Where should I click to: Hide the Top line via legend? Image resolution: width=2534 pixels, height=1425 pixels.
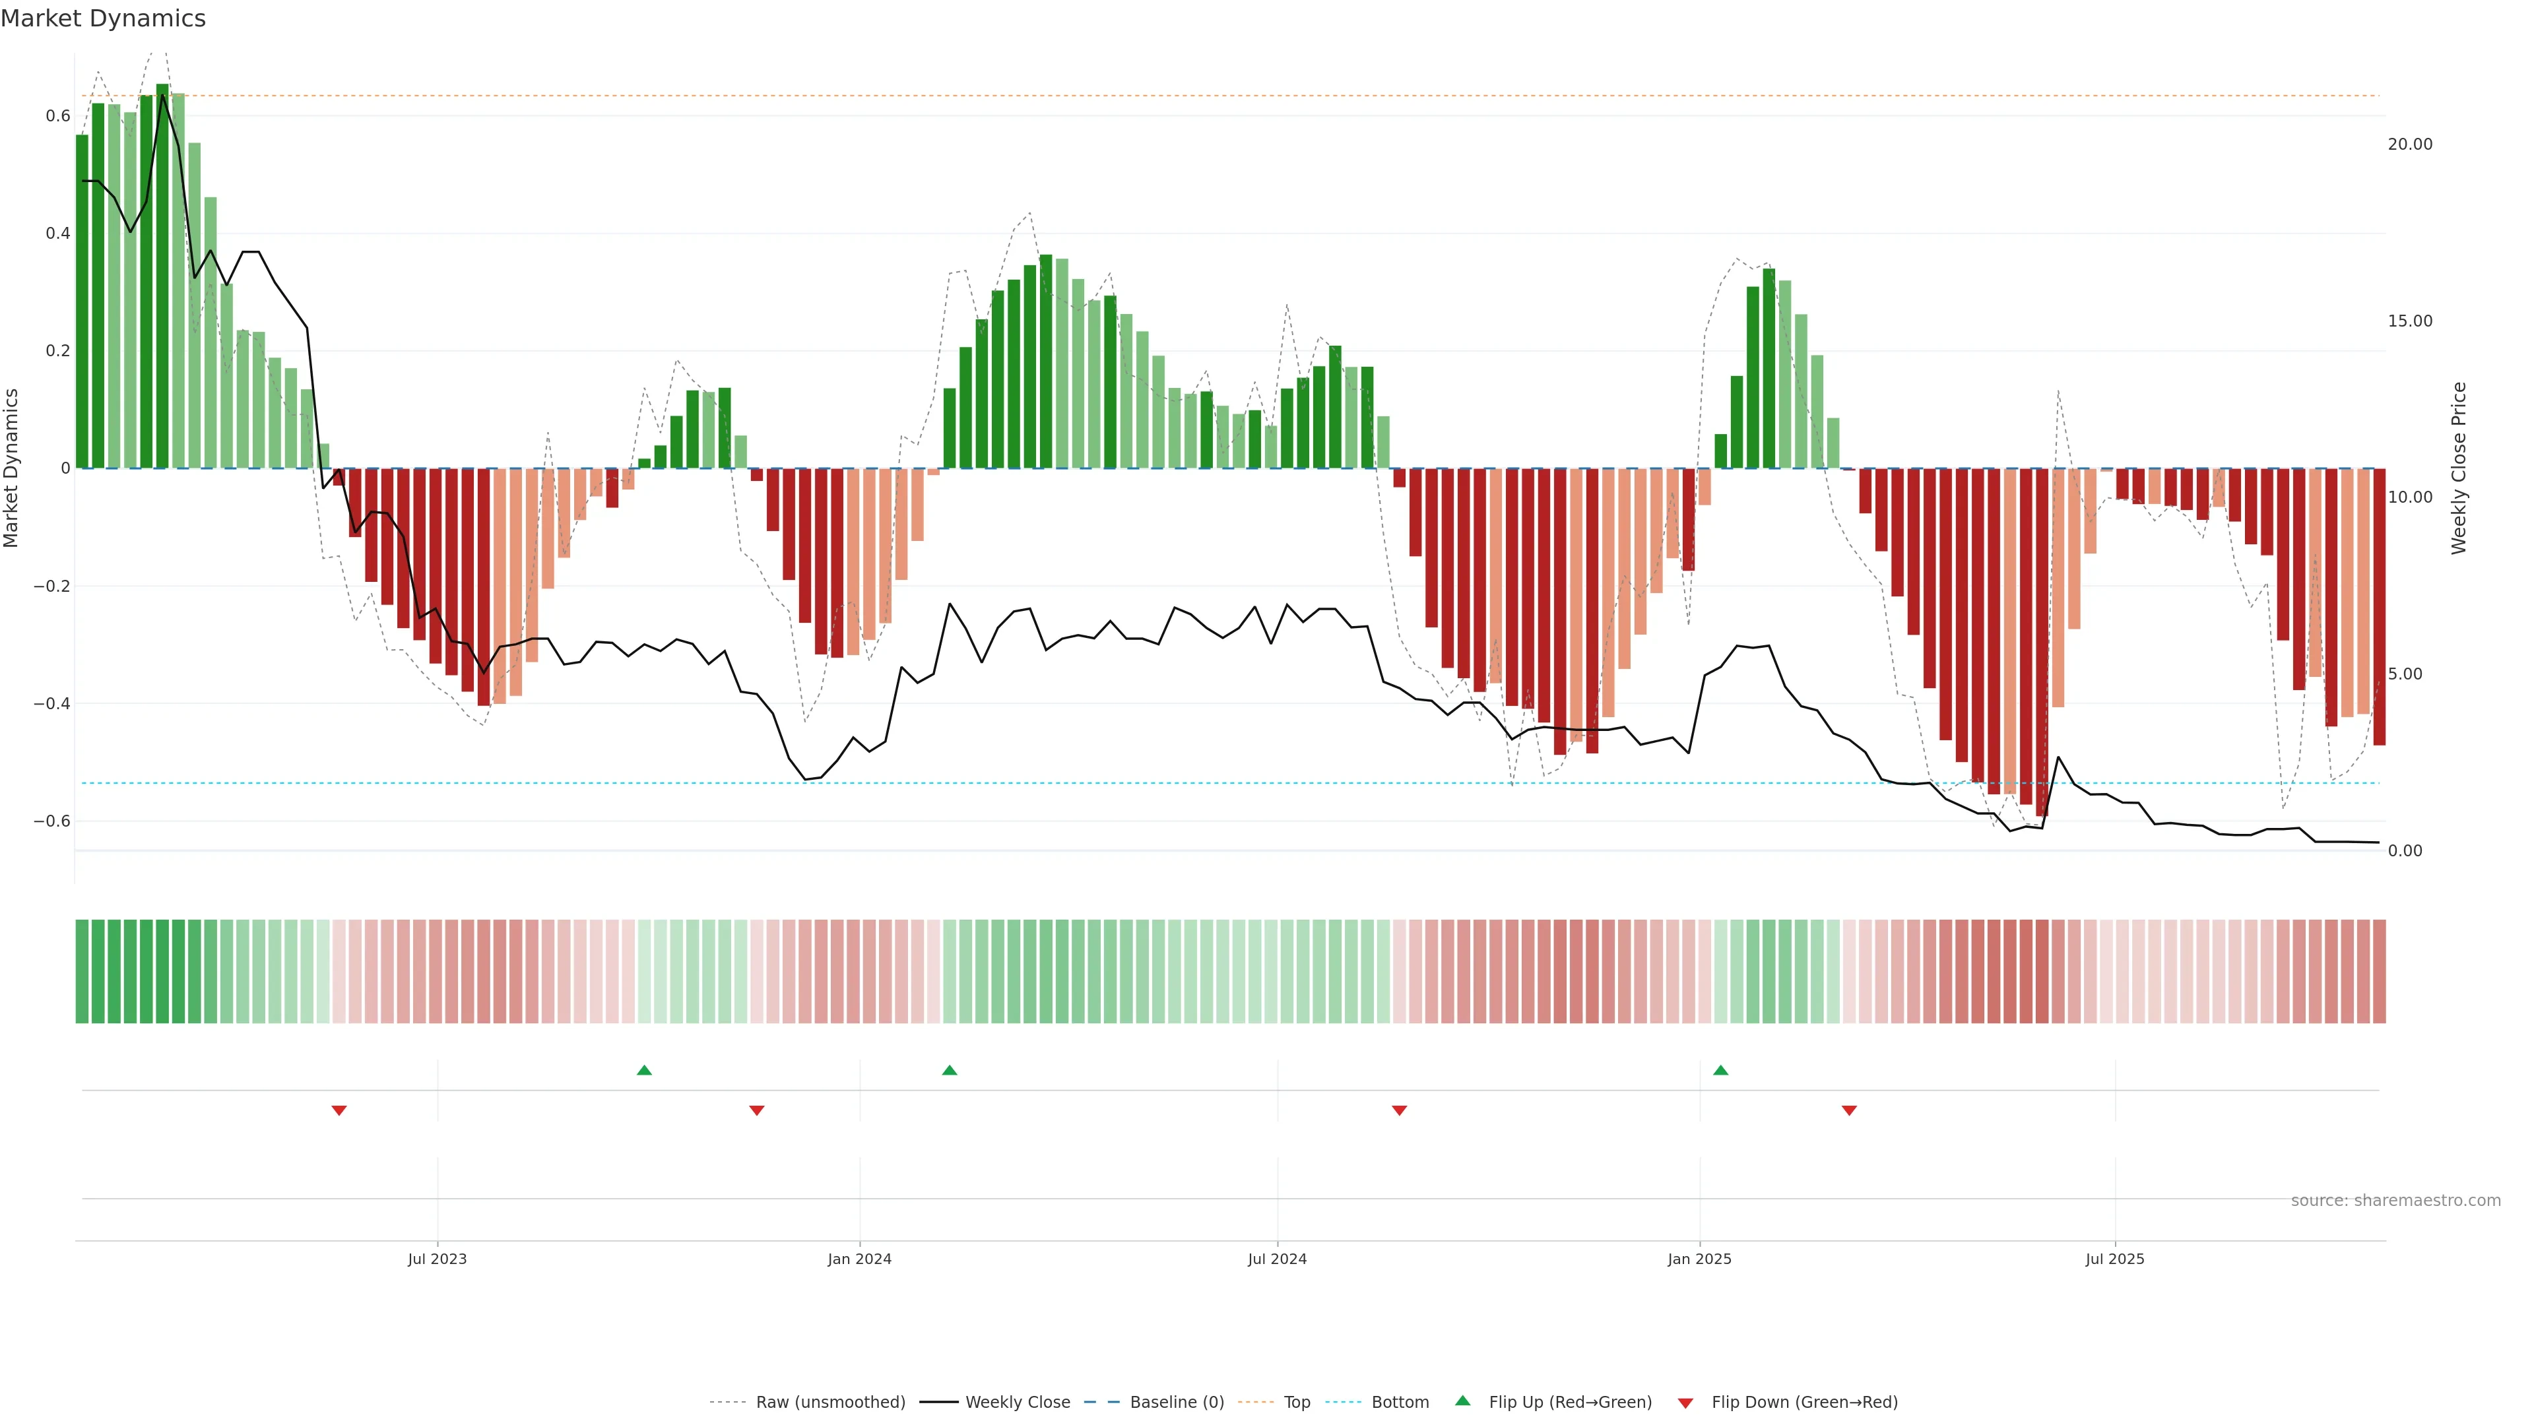click(x=1297, y=1403)
